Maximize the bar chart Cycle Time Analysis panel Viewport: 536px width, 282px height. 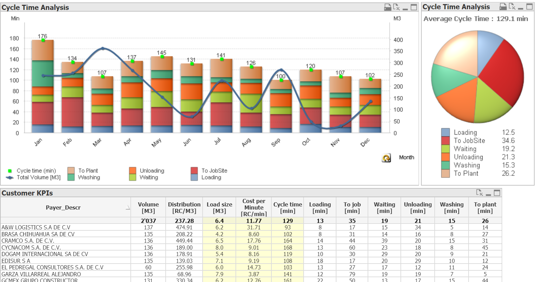pos(414,7)
